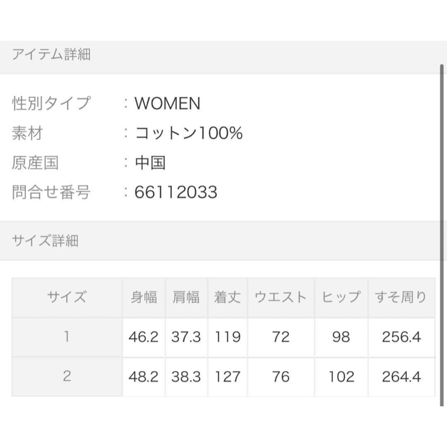This screenshot has width=447, height=447.
Task: Click the サイズ詳細 section header
Action: point(219,240)
